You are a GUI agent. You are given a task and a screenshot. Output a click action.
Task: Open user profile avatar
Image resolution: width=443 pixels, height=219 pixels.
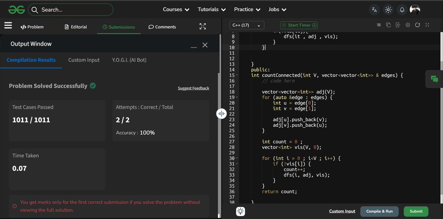[x=415, y=10]
